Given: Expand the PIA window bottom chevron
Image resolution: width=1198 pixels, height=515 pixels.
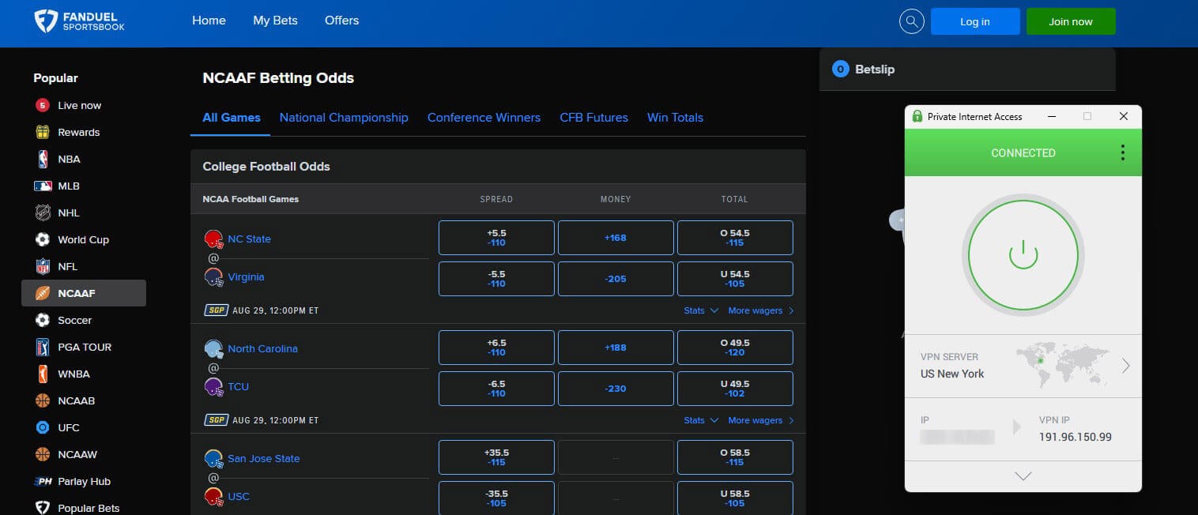Looking at the screenshot, I should coord(1023,476).
